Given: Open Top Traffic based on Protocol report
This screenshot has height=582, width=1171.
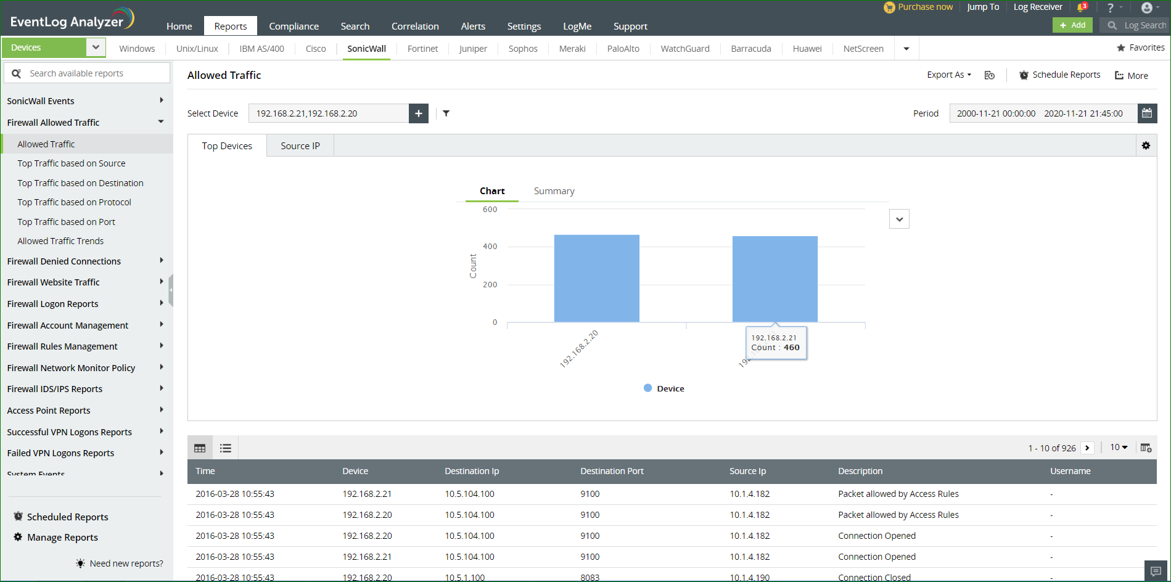Looking at the screenshot, I should [74, 202].
